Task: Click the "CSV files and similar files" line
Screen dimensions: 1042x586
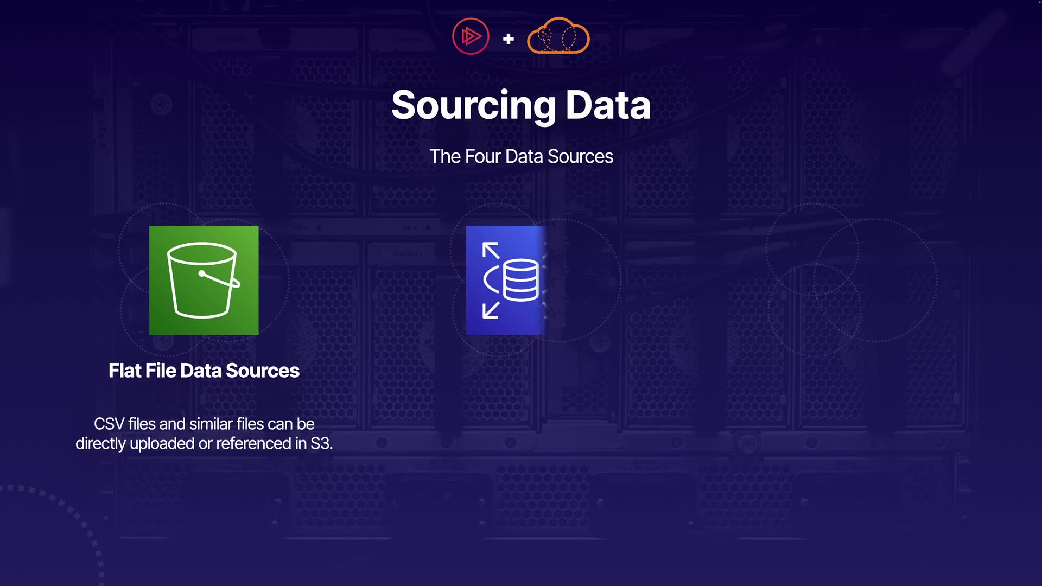Action: point(204,424)
